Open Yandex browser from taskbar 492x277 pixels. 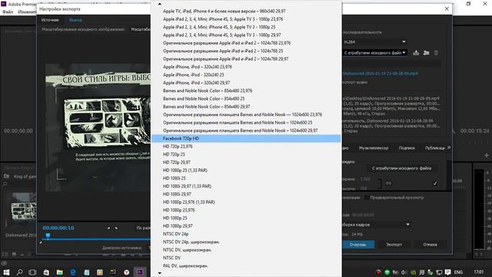click(x=126, y=272)
